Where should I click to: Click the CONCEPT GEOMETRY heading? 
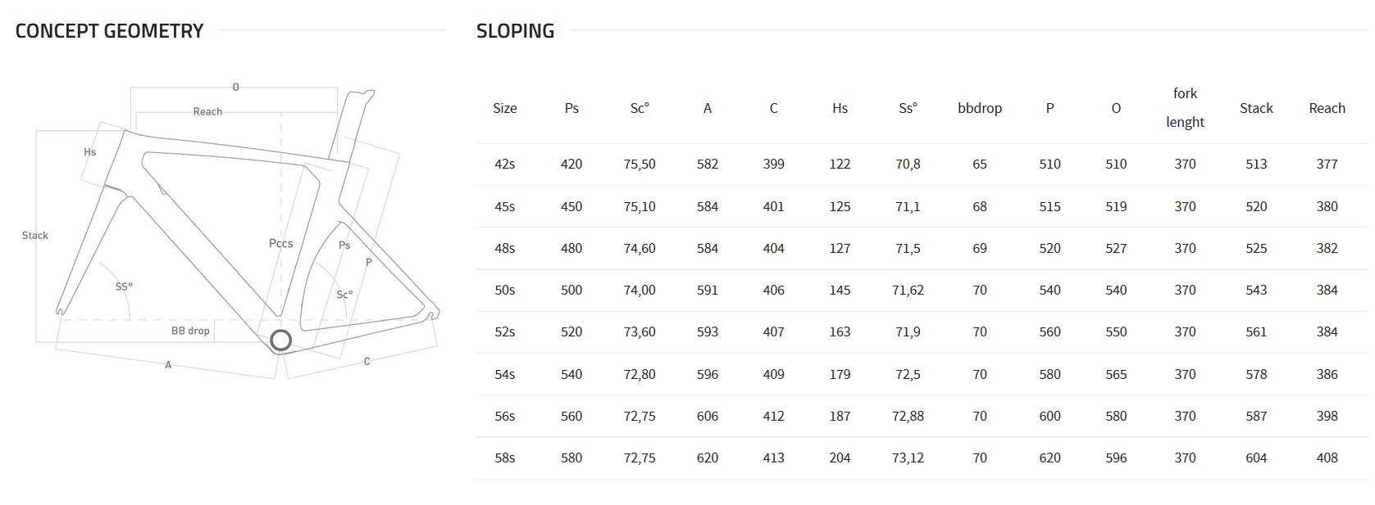109,31
